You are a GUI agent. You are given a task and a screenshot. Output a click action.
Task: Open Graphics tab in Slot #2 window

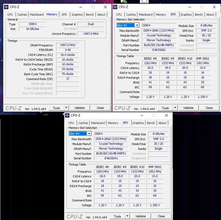coord(186,15)
